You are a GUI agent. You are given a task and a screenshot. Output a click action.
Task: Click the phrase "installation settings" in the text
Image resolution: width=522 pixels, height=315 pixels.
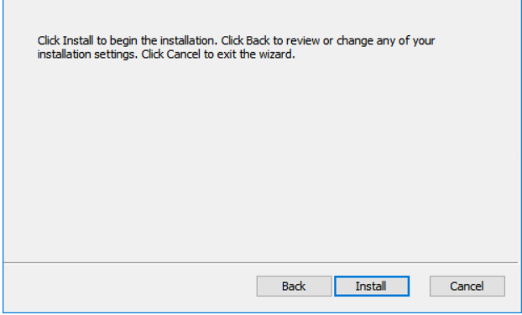pyautogui.click(x=87, y=54)
